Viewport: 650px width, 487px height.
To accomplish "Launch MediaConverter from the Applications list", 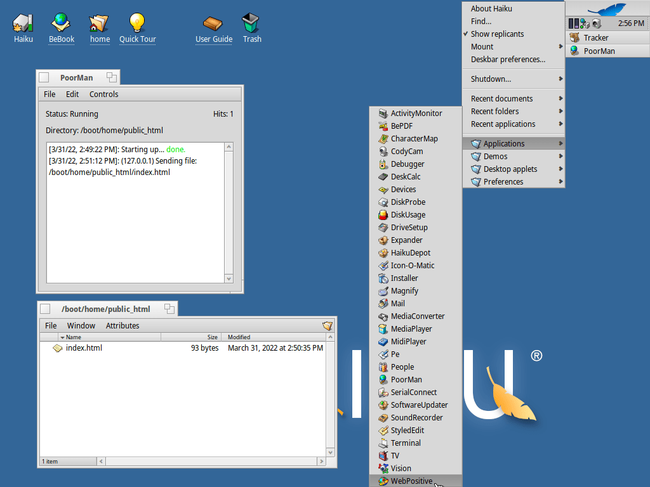I will 416,316.
